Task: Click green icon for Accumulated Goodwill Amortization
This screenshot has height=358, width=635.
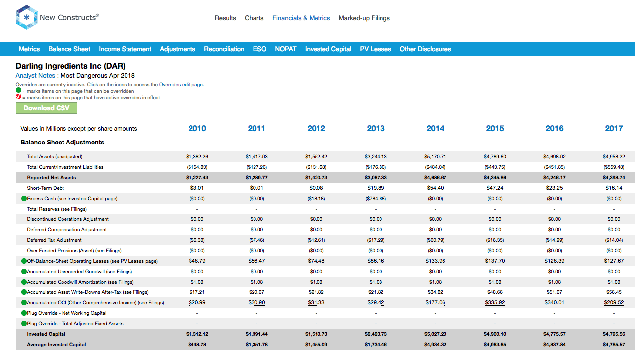Action: [24, 282]
